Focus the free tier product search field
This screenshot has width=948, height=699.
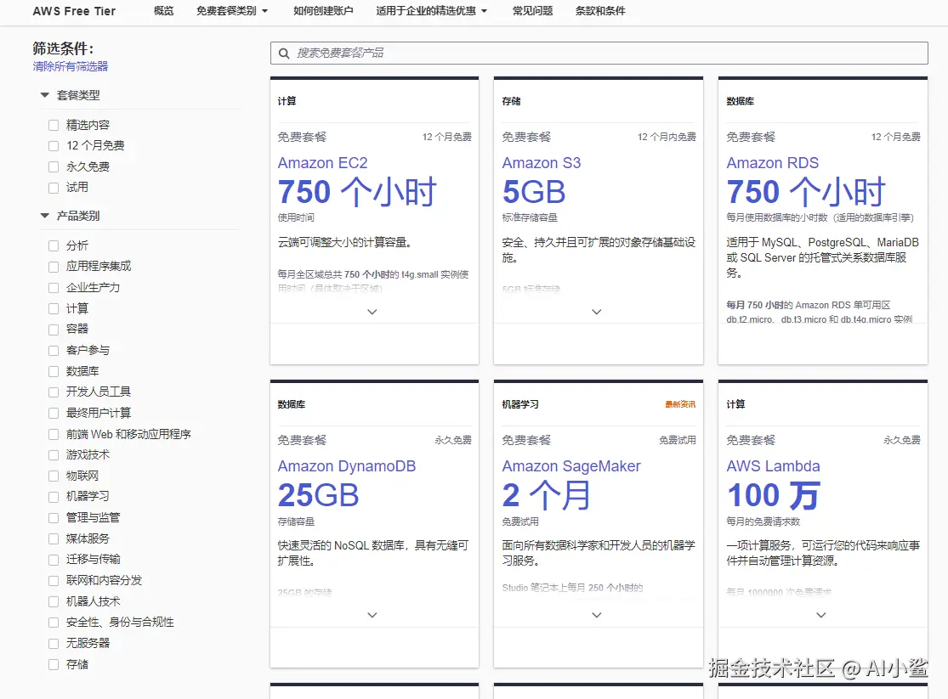pyautogui.click(x=599, y=54)
